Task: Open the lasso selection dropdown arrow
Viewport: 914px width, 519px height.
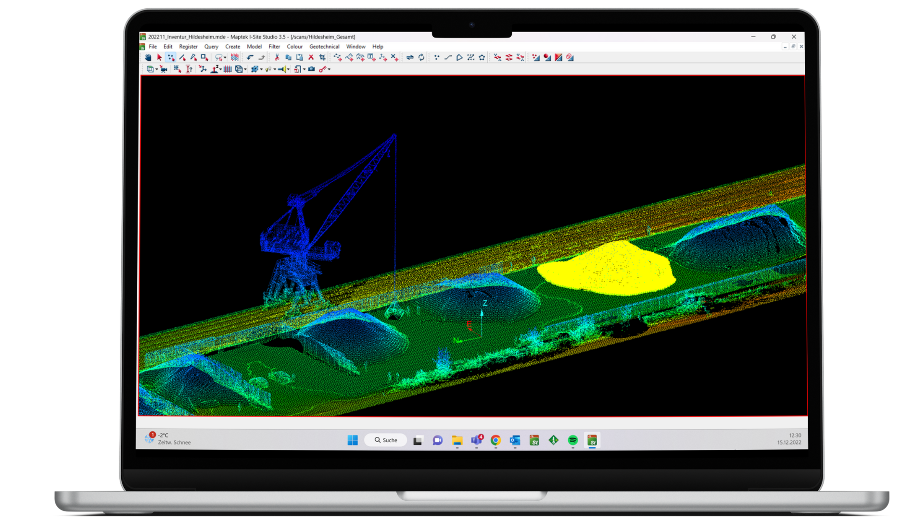Action: [225, 57]
